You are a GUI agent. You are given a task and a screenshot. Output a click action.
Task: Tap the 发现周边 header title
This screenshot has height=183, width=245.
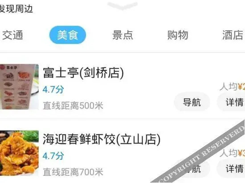[x=16, y=8]
